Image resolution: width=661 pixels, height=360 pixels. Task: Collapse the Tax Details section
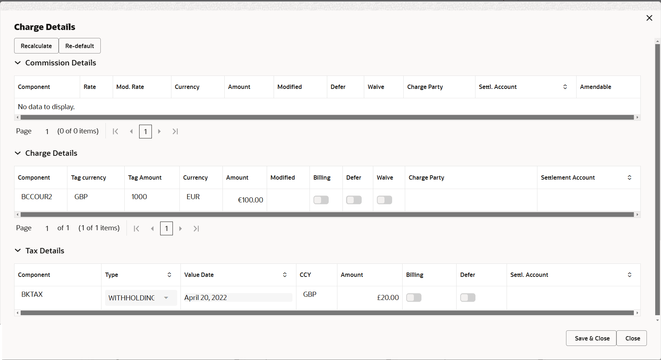18,250
